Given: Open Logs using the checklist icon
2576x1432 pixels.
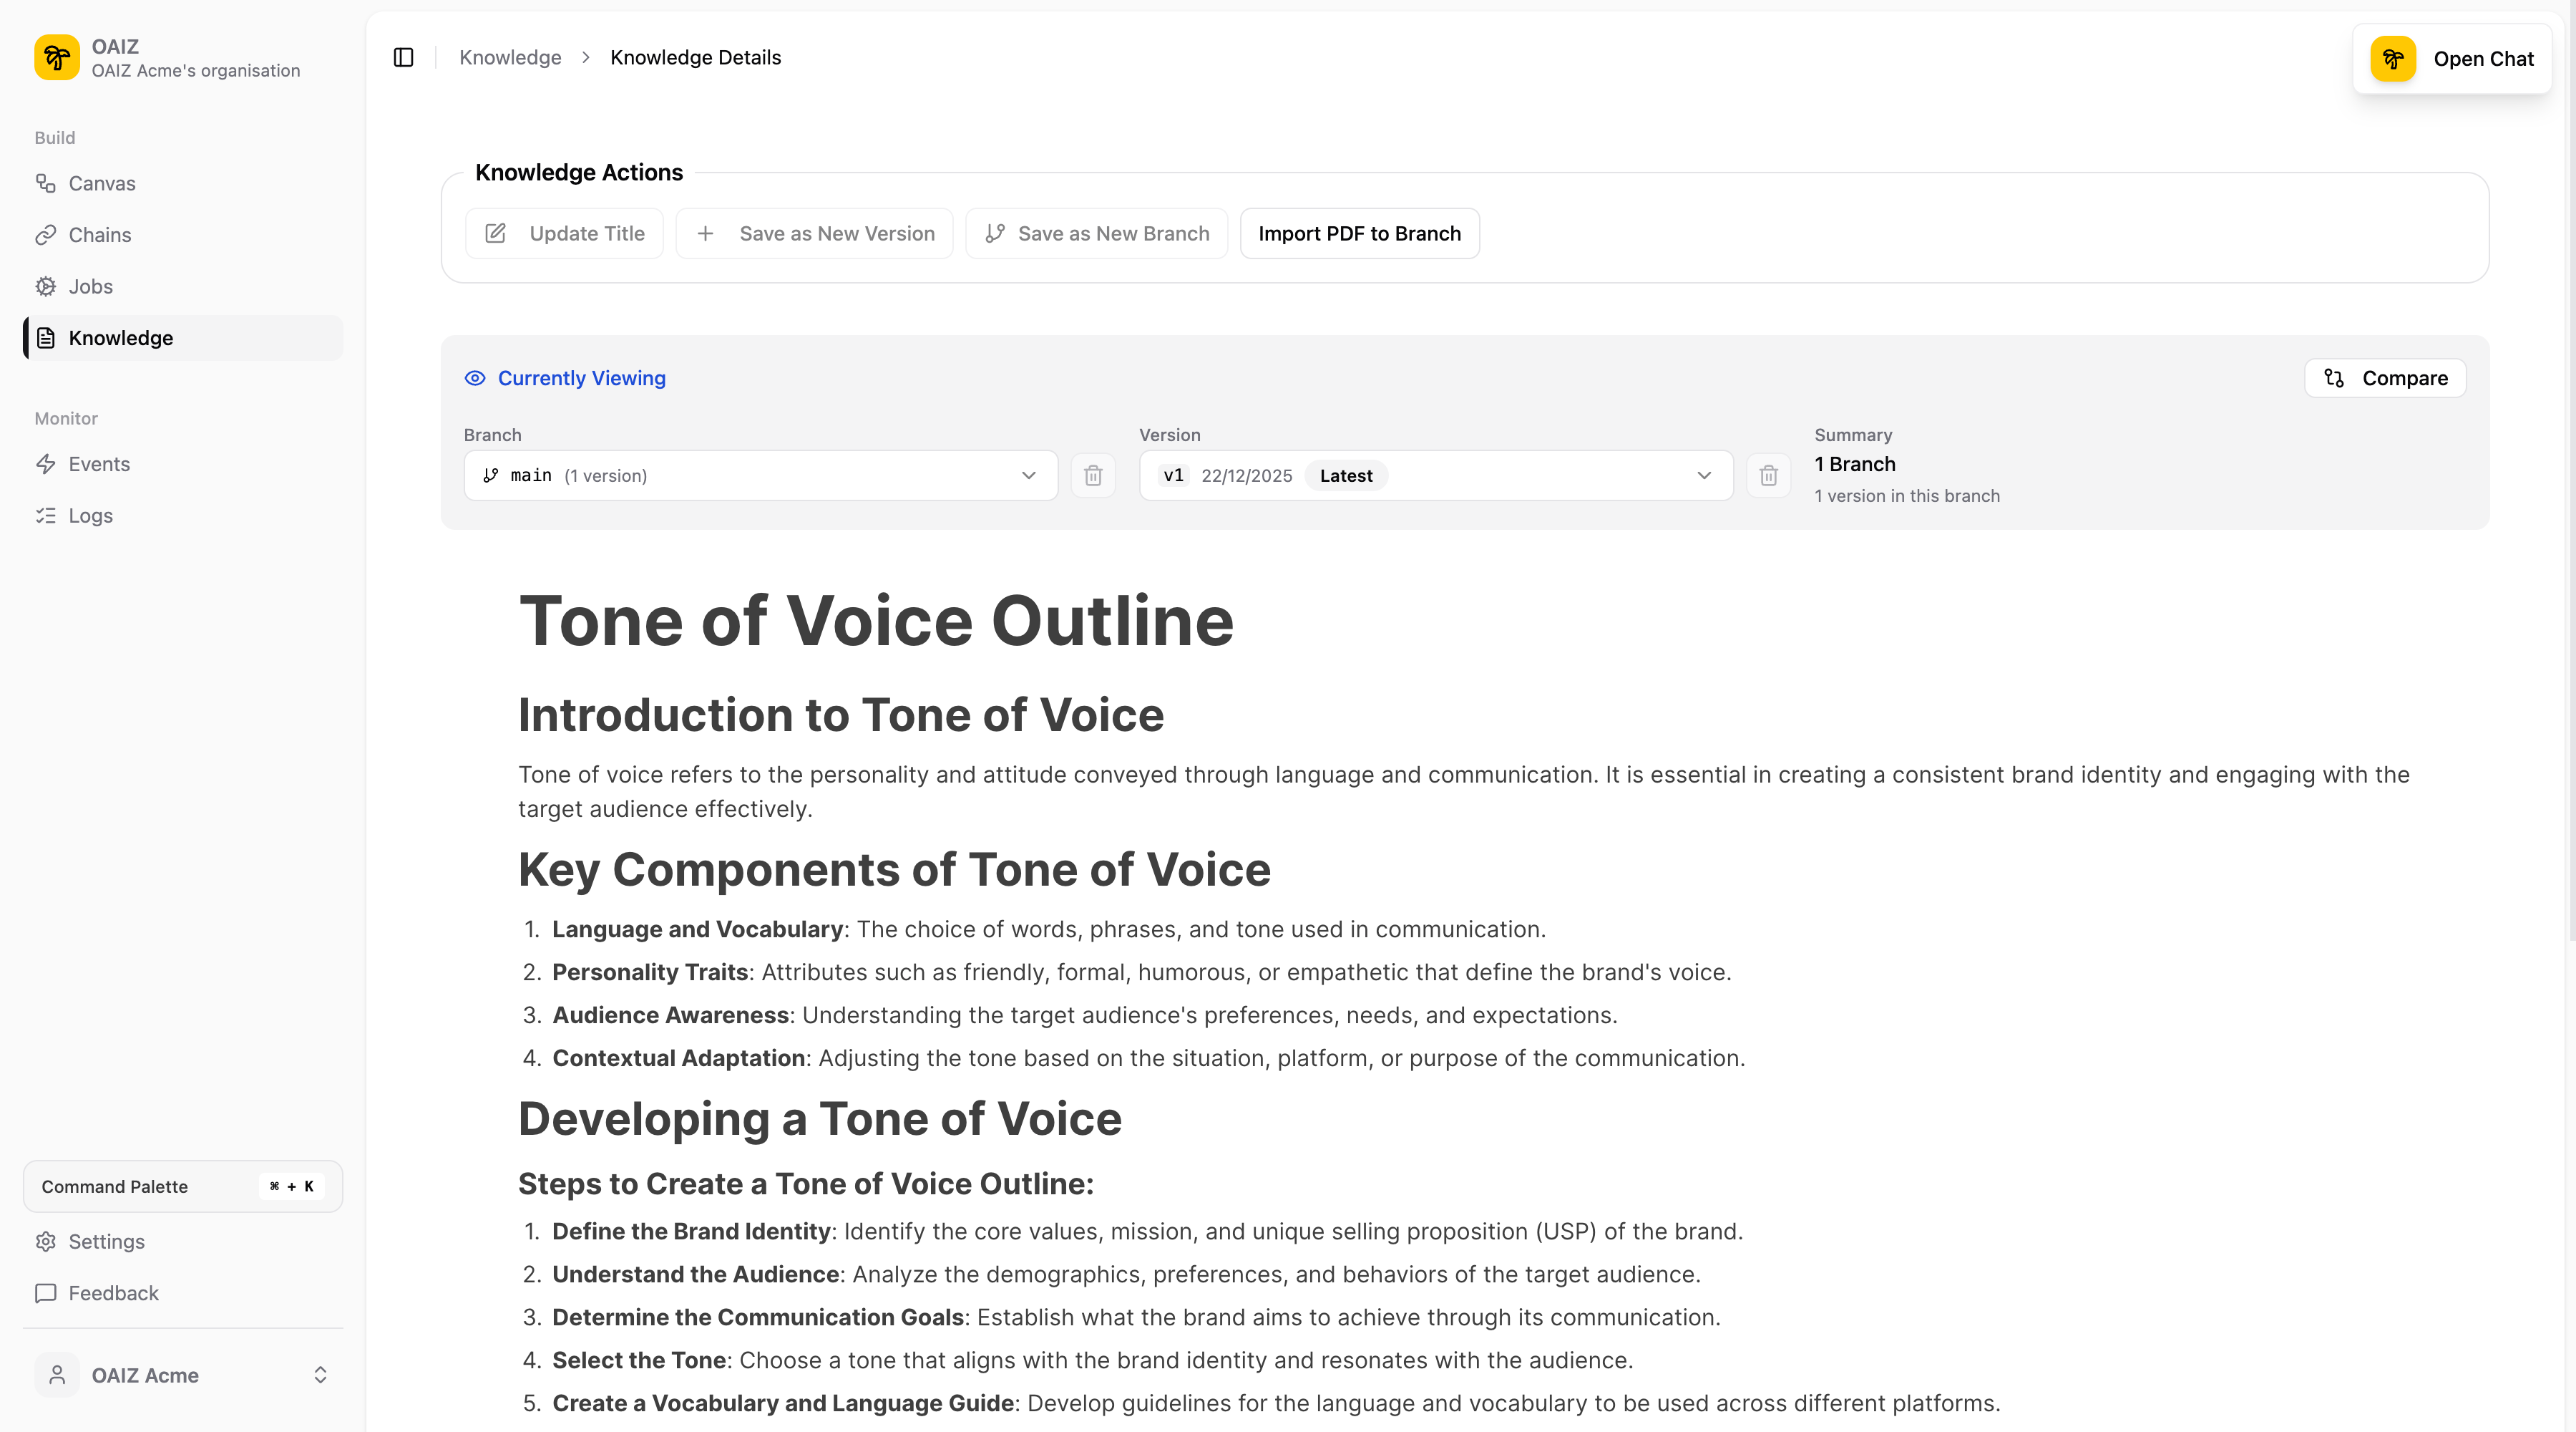Looking at the screenshot, I should coord(46,514).
